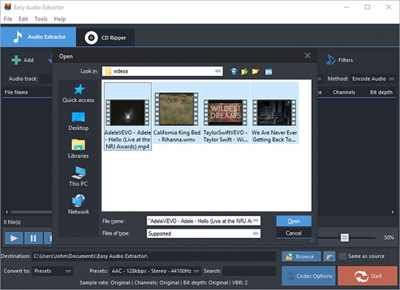The height and width of the screenshot is (290, 400).
Task: Select the Wildest Dreams video thumbnail
Action: point(225,113)
